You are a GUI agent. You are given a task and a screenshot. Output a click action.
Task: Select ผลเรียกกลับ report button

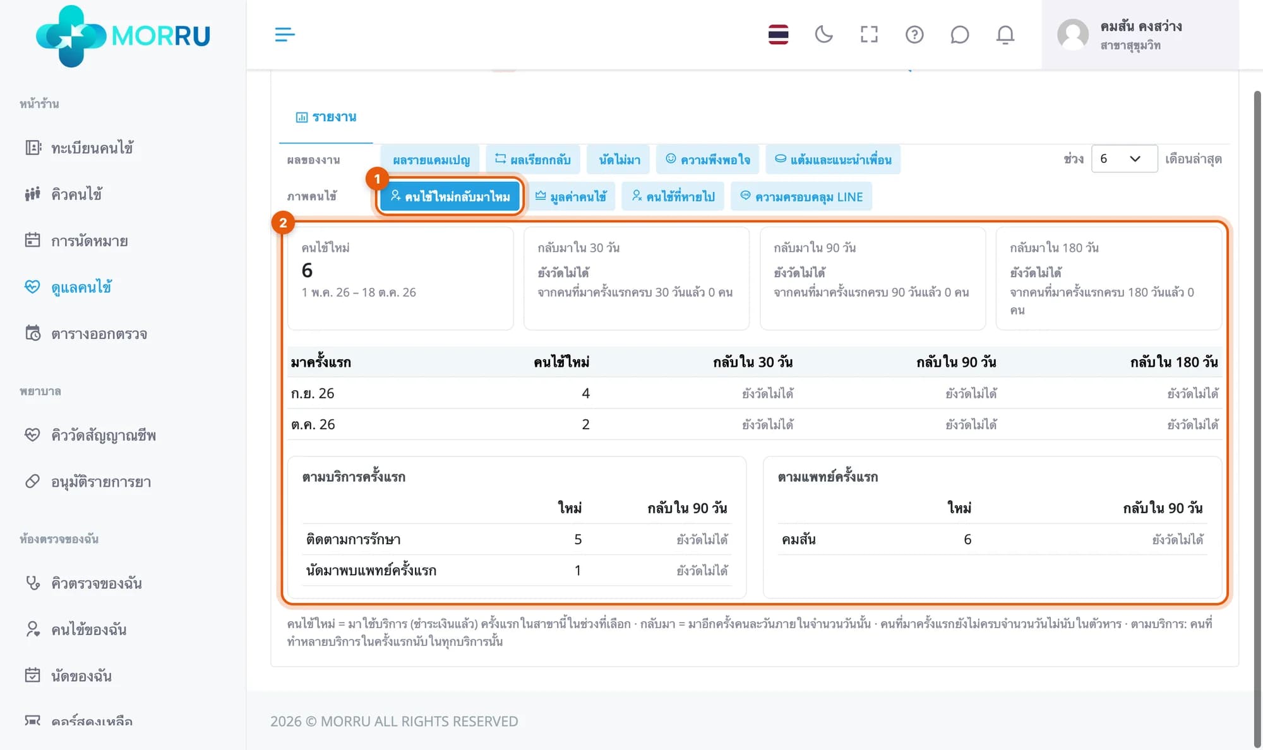532,160
